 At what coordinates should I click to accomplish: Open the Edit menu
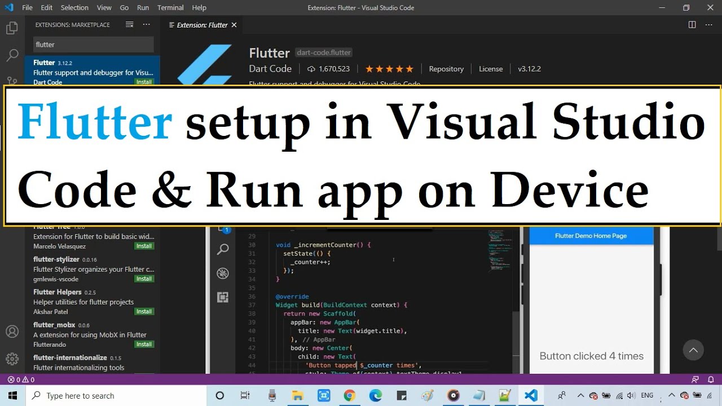click(47, 7)
